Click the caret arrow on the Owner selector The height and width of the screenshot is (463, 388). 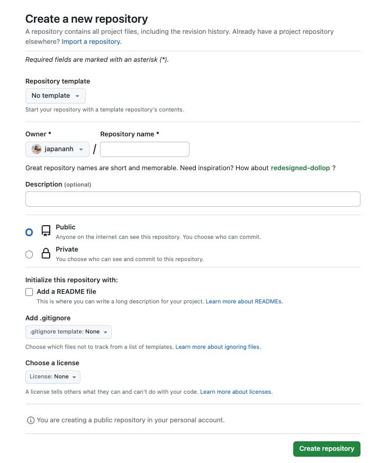click(76, 149)
